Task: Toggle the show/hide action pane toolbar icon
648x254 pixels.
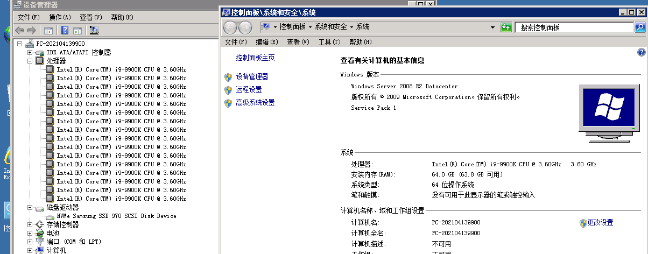Action: (x=78, y=30)
